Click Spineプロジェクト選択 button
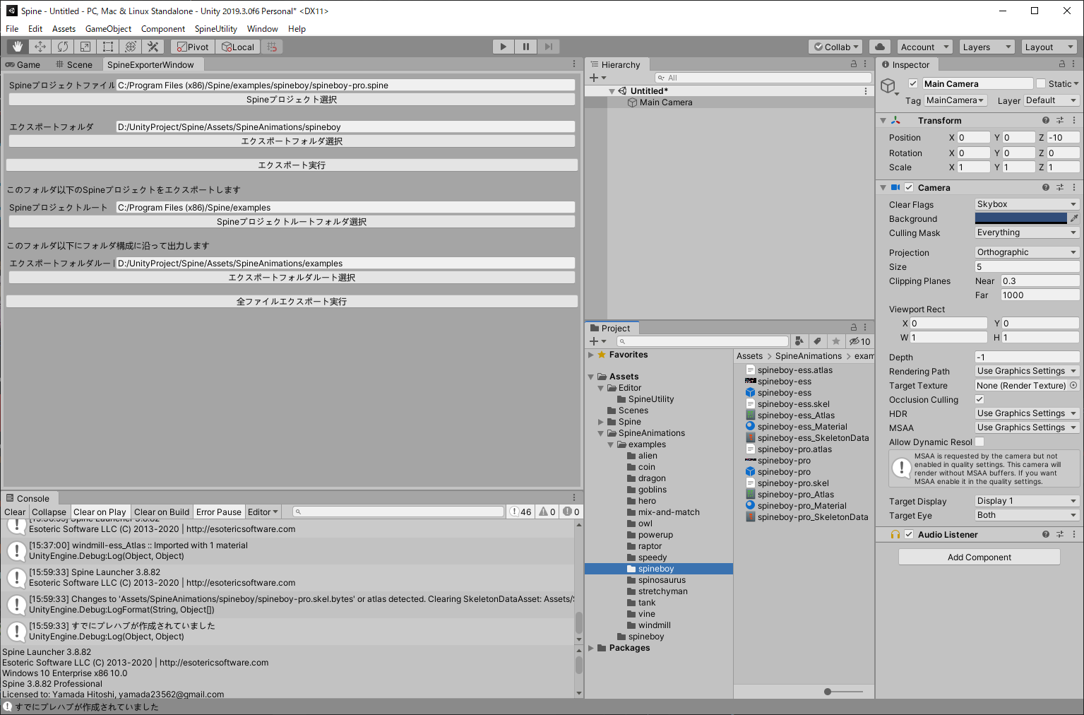The width and height of the screenshot is (1084, 715). 292,100
